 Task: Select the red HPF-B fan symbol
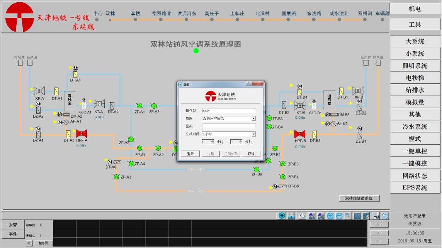pos(300,134)
